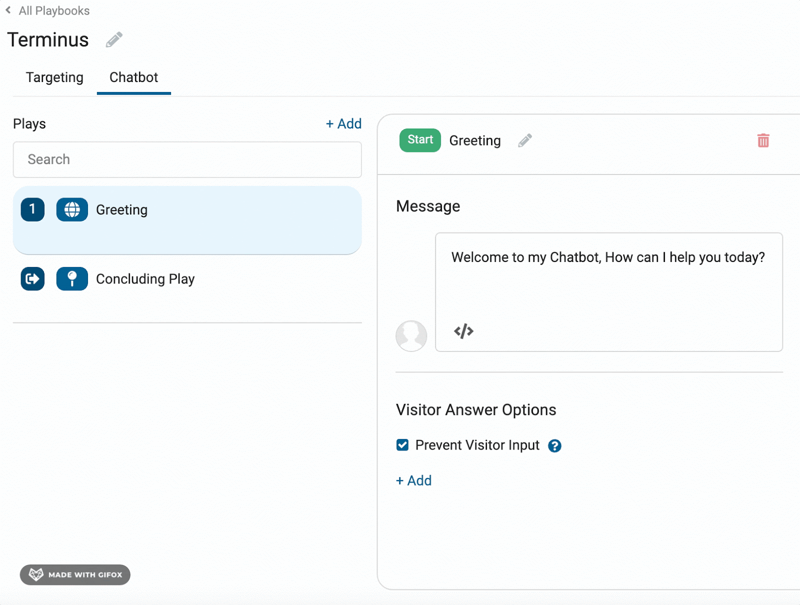Click the globe icon on Greeting play
The height and width of the screenshot is (605, 800).
72,209
